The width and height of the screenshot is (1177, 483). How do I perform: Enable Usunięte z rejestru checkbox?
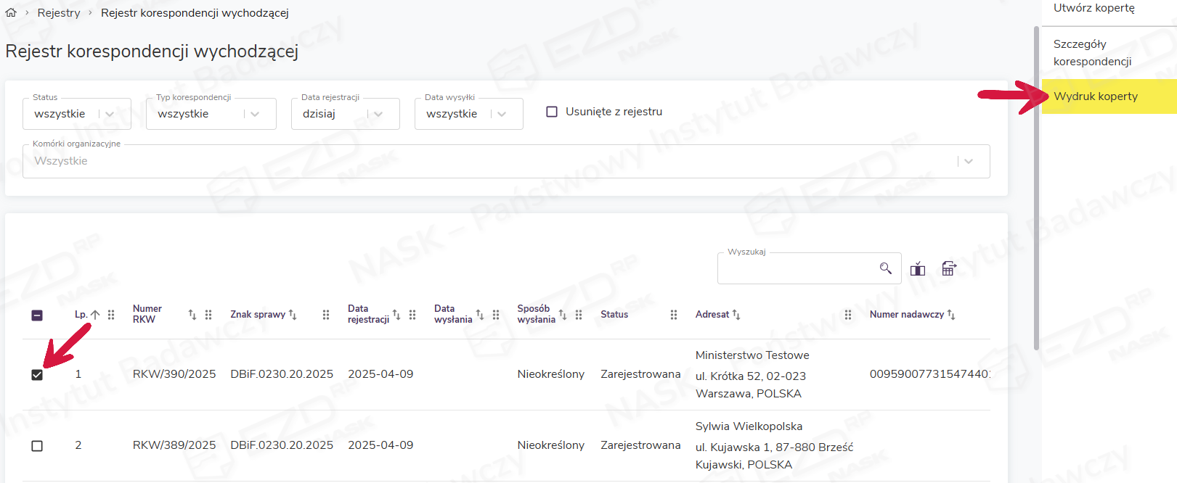552,112
